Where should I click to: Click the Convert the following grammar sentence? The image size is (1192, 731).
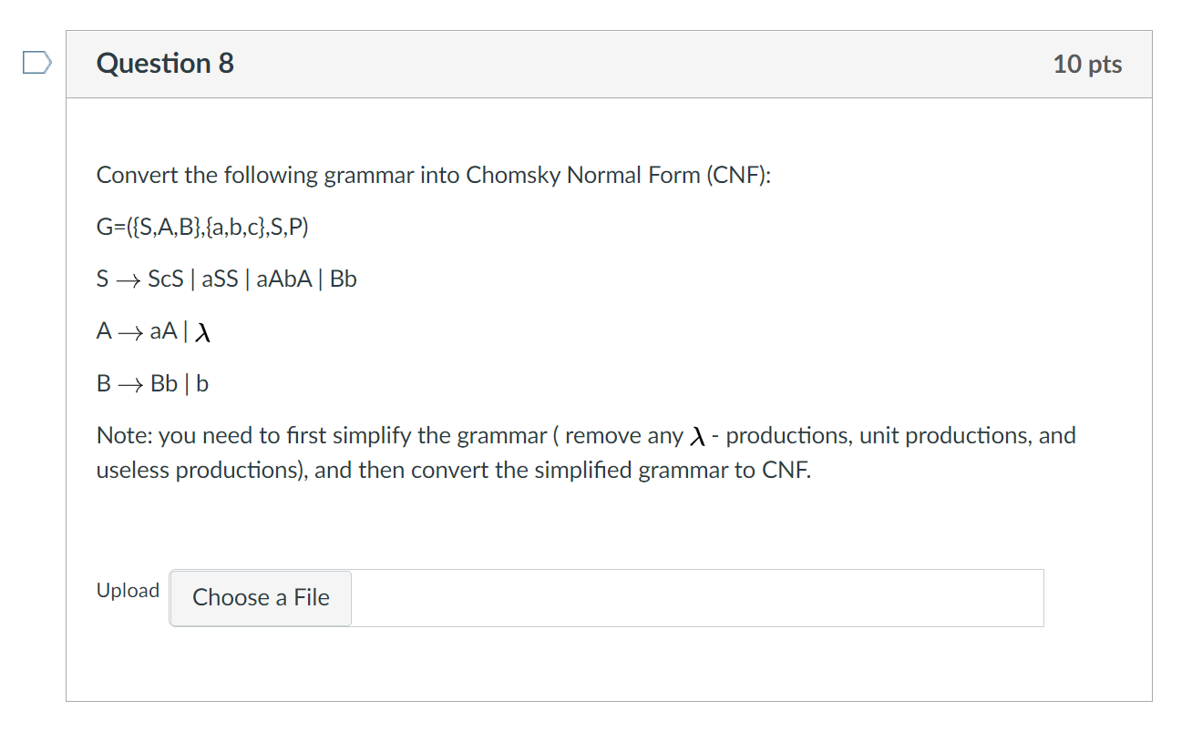point(433,175)
